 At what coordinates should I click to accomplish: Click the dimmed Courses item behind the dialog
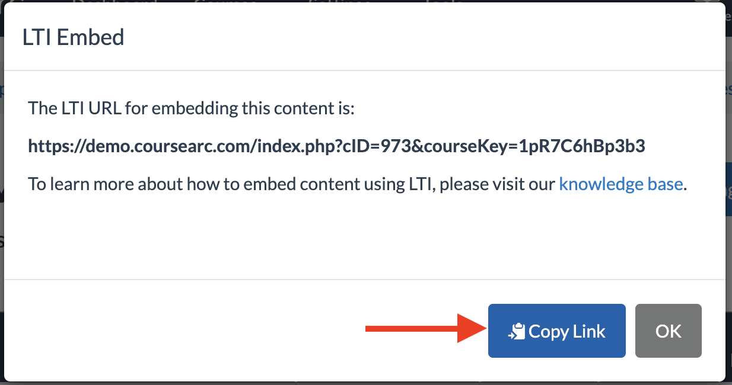(x=225, y=2)
